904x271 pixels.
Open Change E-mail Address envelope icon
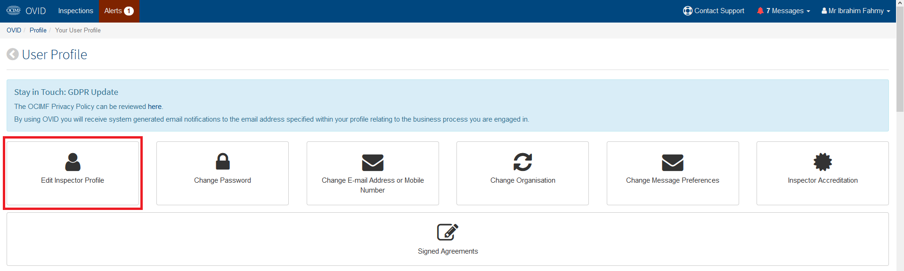(x=373, y=163)
